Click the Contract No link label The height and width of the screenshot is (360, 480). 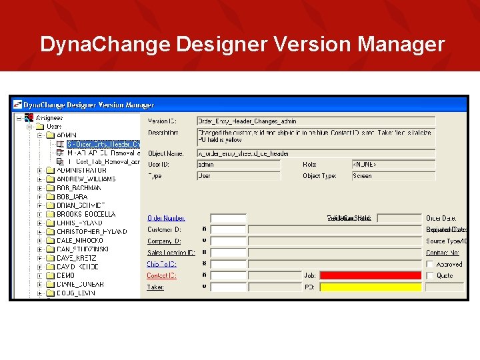[443, 253]
